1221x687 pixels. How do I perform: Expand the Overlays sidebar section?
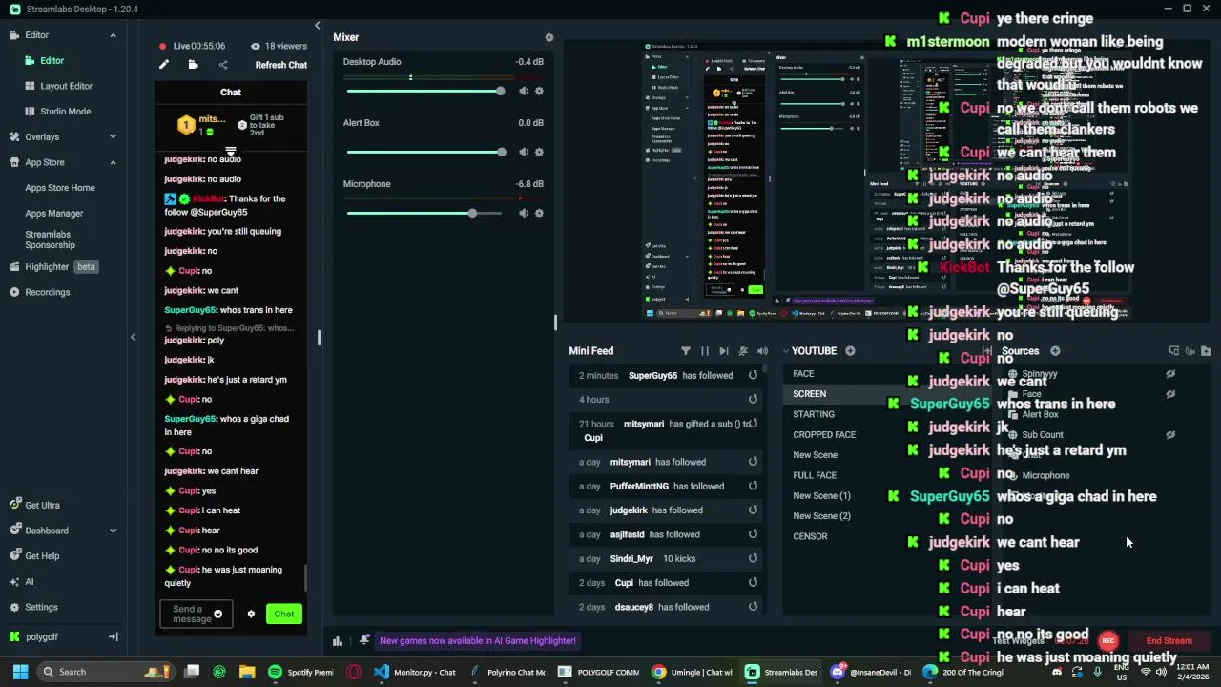point(113,136)
